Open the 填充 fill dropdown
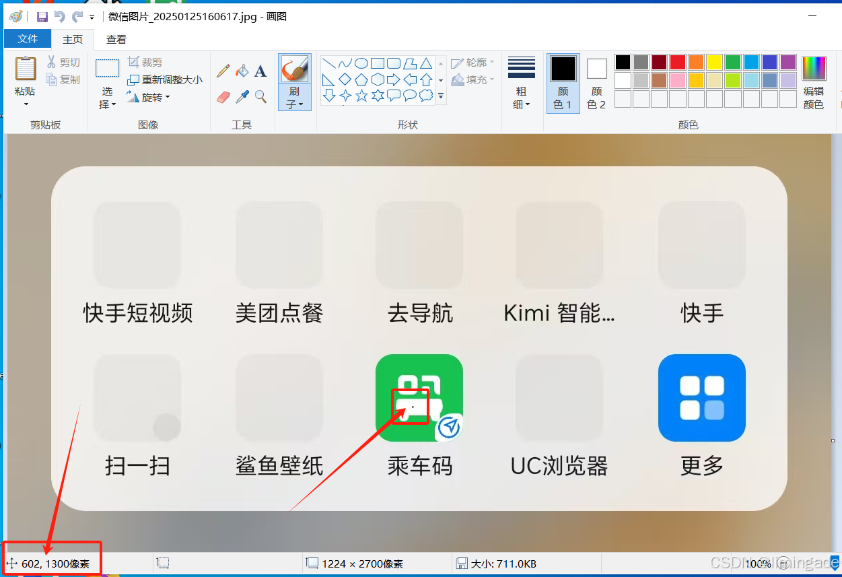The width and height of the screenshot is (842, 577). [x=472, y=79]
